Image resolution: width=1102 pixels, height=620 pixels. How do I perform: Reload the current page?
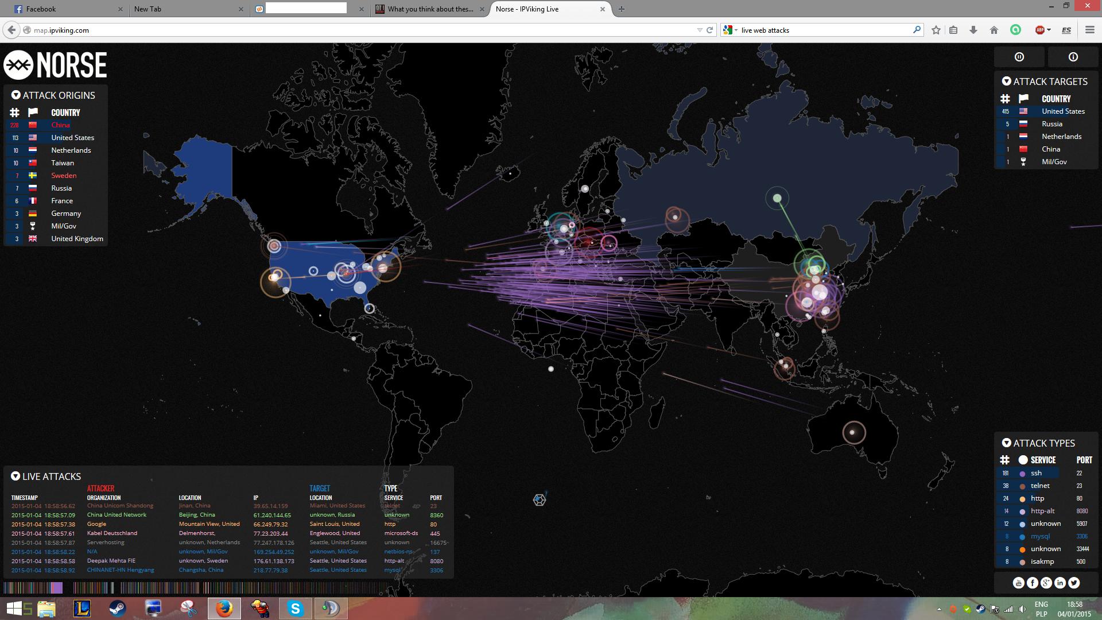pos(709,30)
